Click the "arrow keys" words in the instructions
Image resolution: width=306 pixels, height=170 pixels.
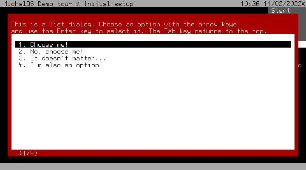pyautogui.click(x=218, y=24)
